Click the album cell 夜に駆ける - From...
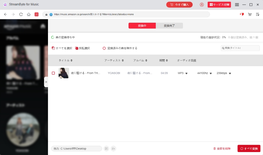 pos(140,73)
